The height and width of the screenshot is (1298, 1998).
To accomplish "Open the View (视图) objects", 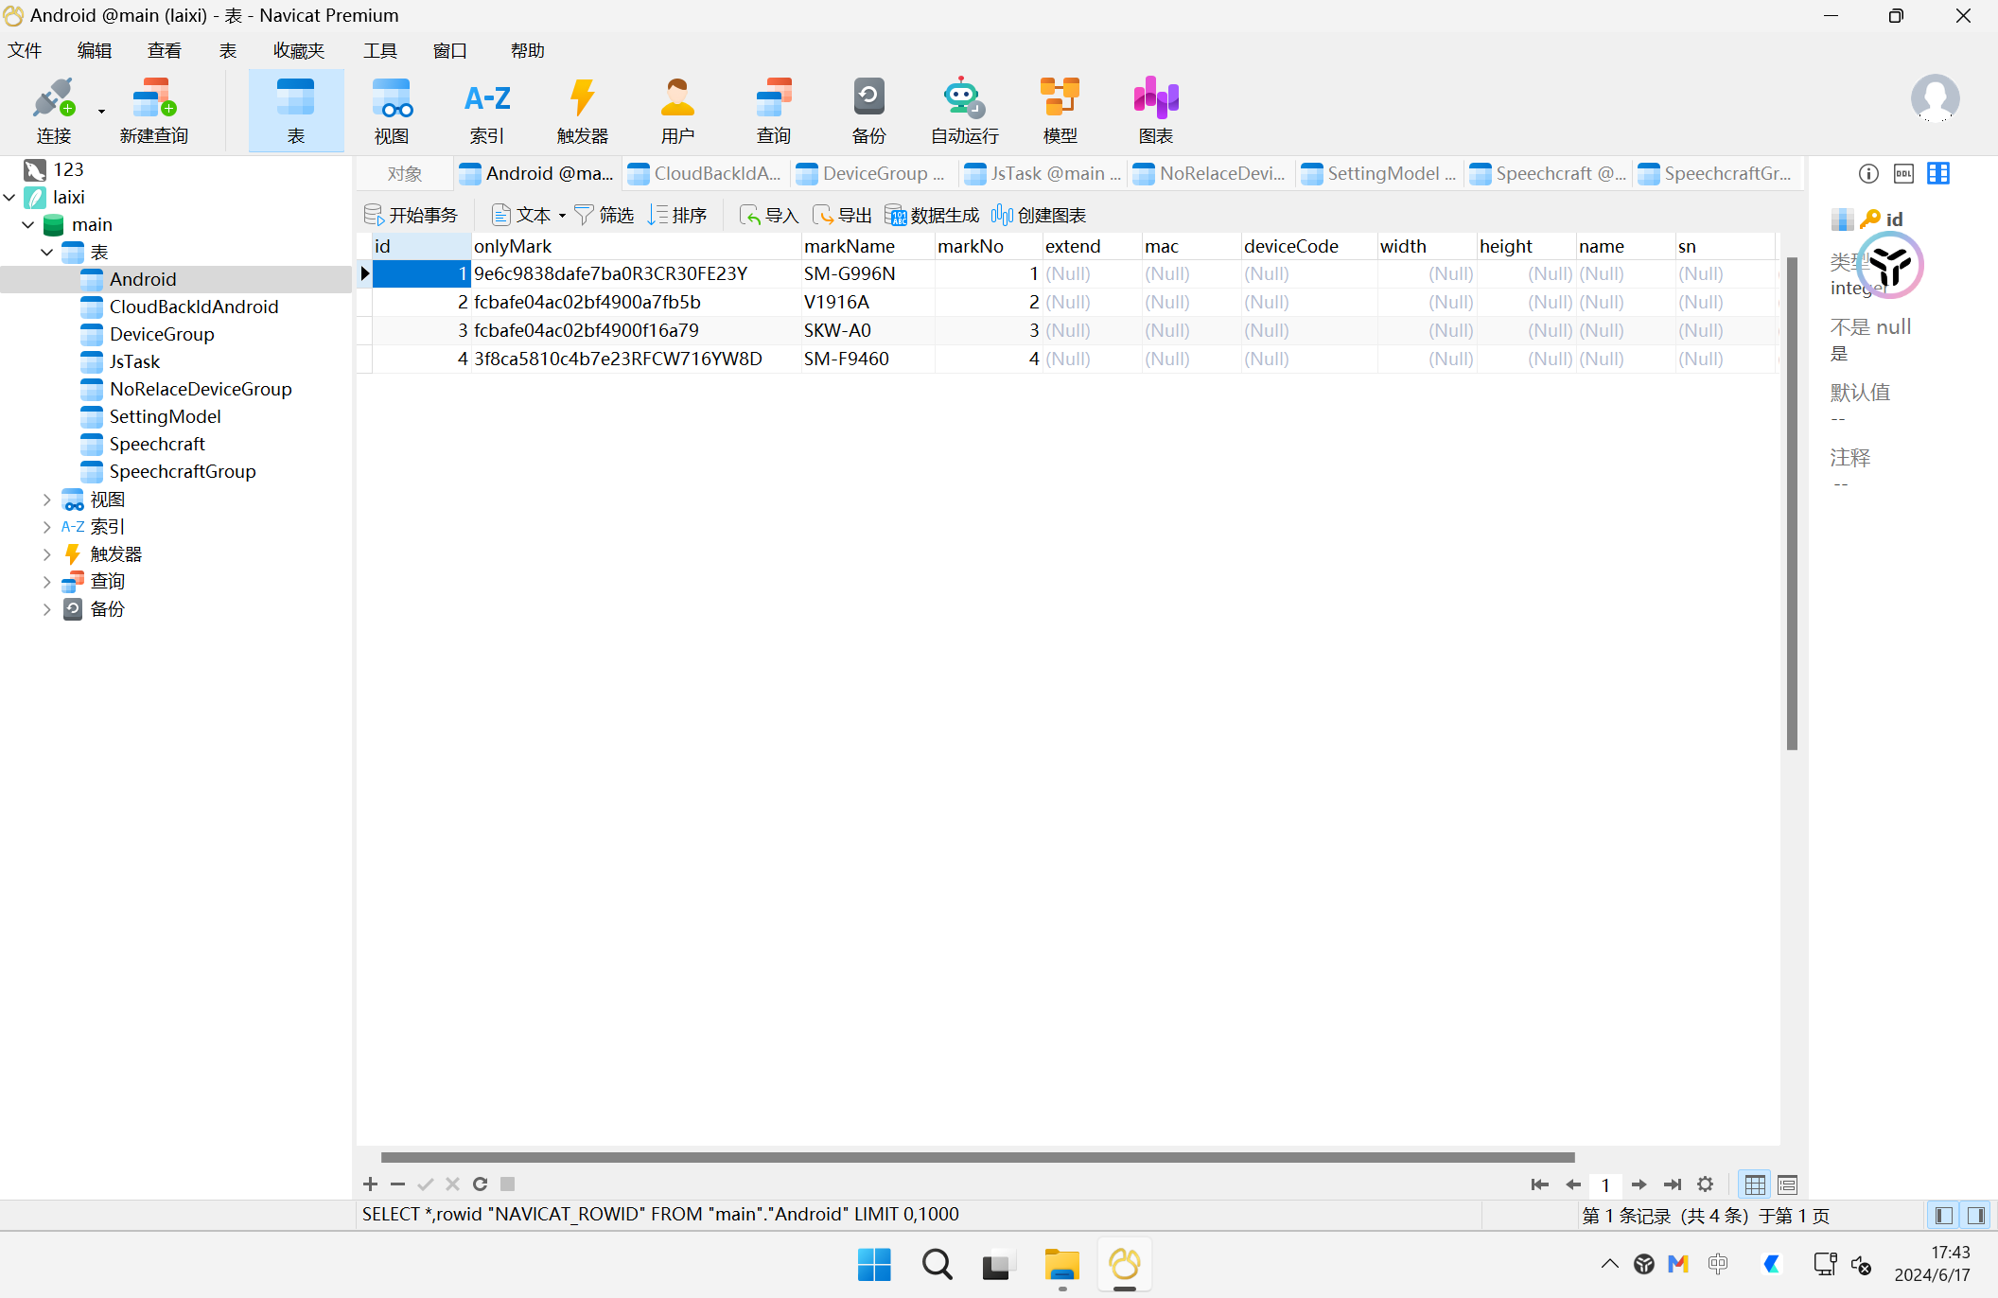I will pyautogui.click(x=392, y=111).
